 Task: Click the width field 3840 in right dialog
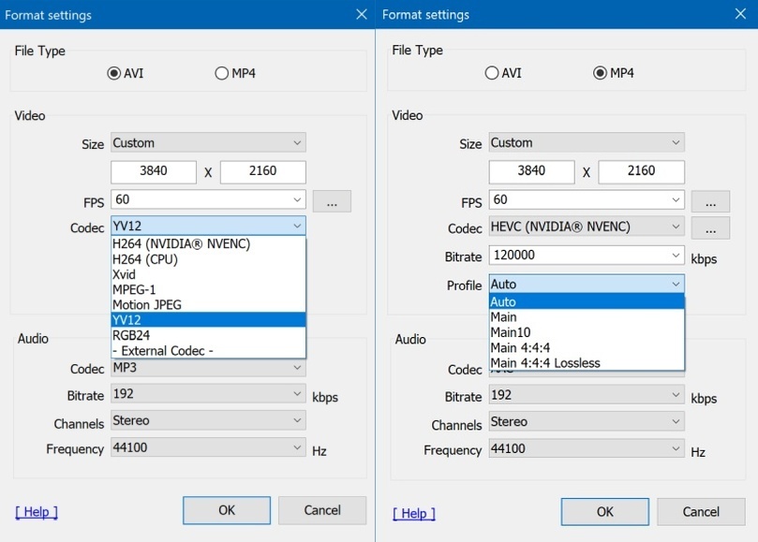[x=531, y=171]
